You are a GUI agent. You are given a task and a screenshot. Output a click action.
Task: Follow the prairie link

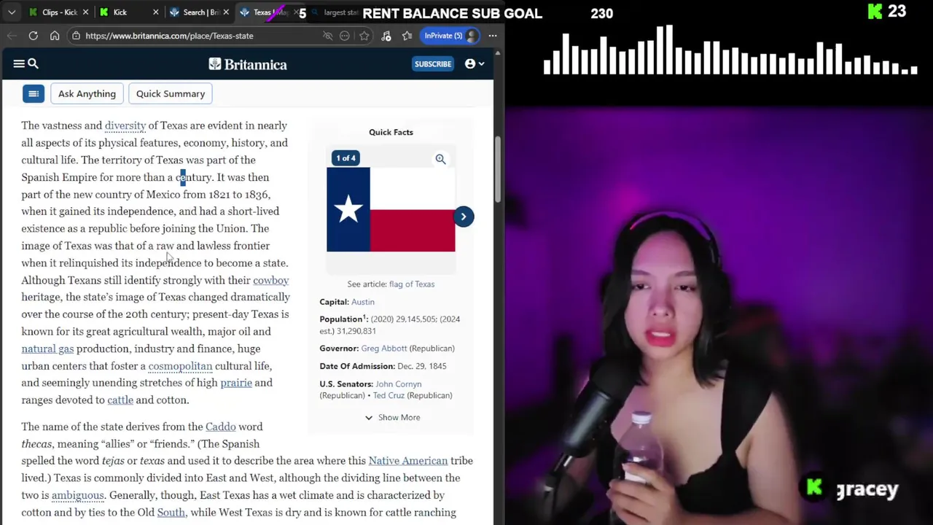point(236,383)
